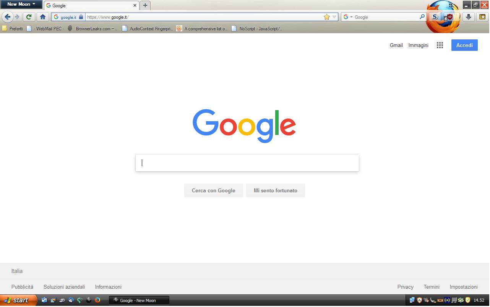This screenshot has width=490, height=307.
Task: Click the Google logo
Action: (x=244, y=126)
